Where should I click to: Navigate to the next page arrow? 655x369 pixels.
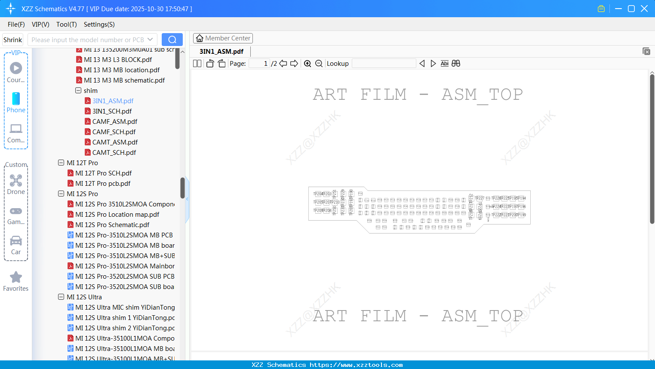coord(294,63)
